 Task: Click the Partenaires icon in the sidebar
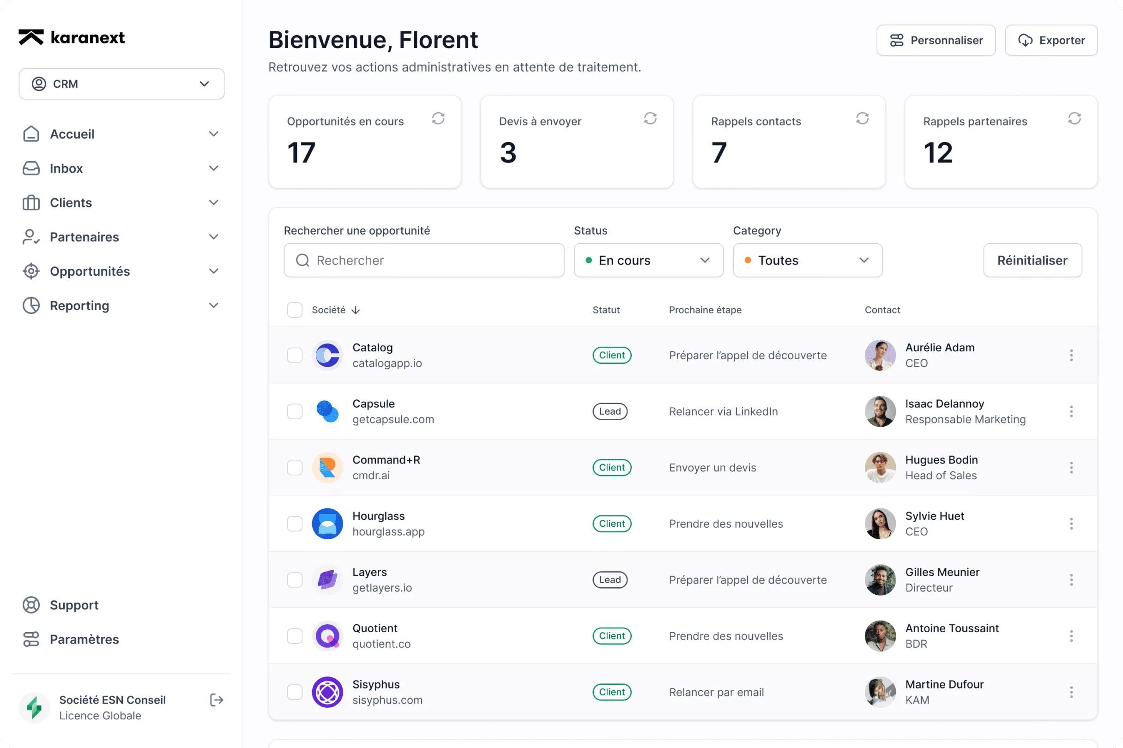pyautogui.click(x=30, y=237)
